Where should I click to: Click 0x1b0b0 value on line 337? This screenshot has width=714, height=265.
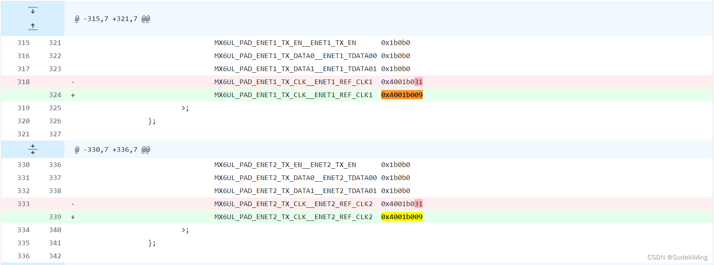pos(395,178)
